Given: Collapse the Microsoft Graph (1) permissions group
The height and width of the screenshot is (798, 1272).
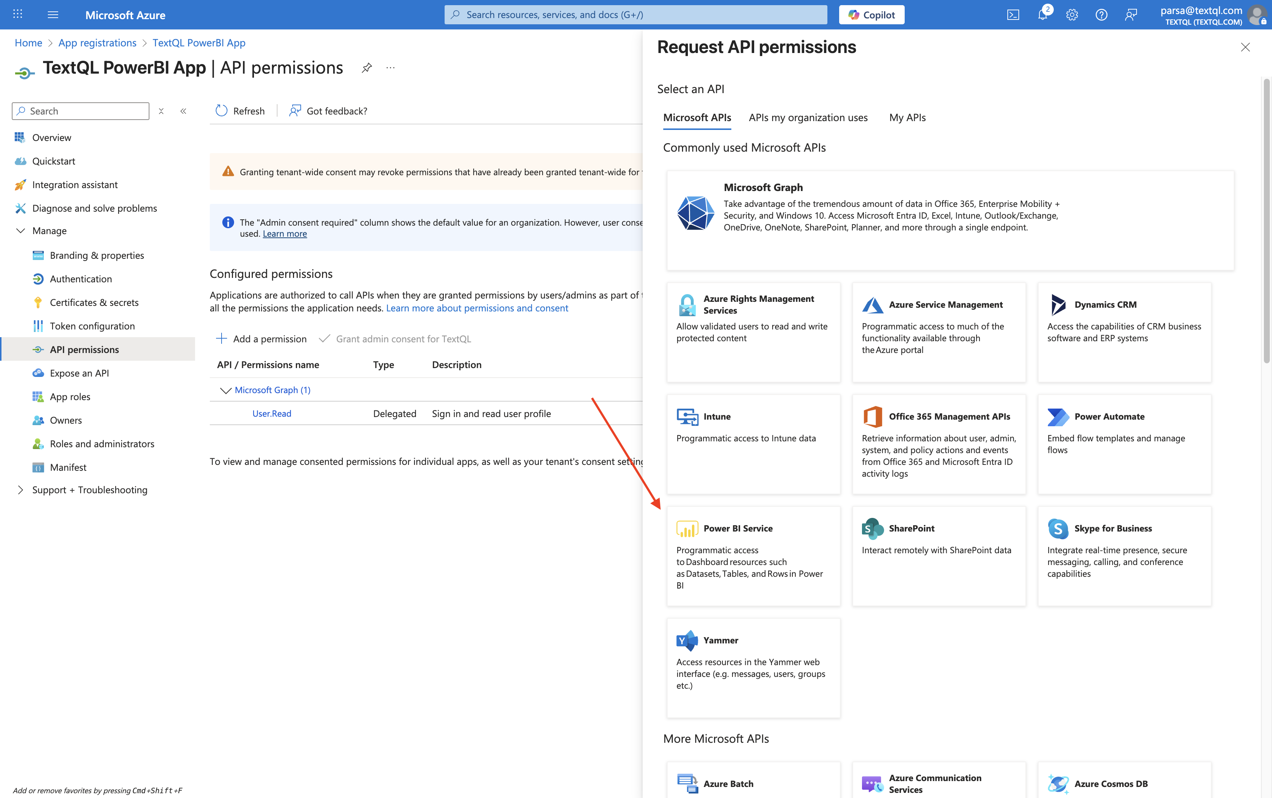Looking at the screenshot, I should pos(225,390).
